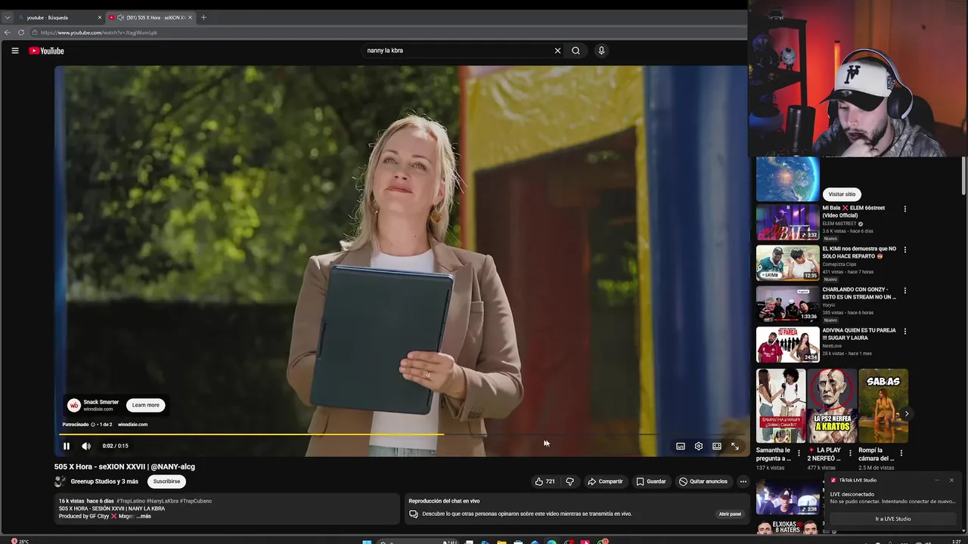Open Rompí la cámara del Short
The height and width of the screenshot is (544, 968).
point(883,406)
